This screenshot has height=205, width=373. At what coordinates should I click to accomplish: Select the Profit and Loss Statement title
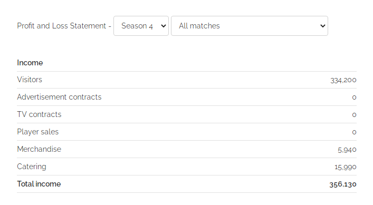point(61,26)
